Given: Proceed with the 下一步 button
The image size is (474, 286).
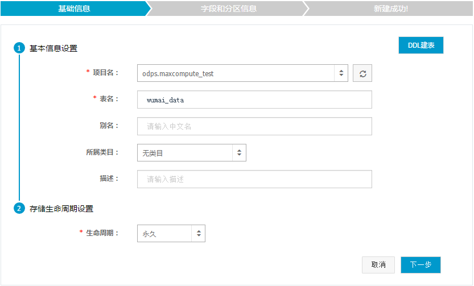Looking at the screenshot, I should click(x=421, y=265).
